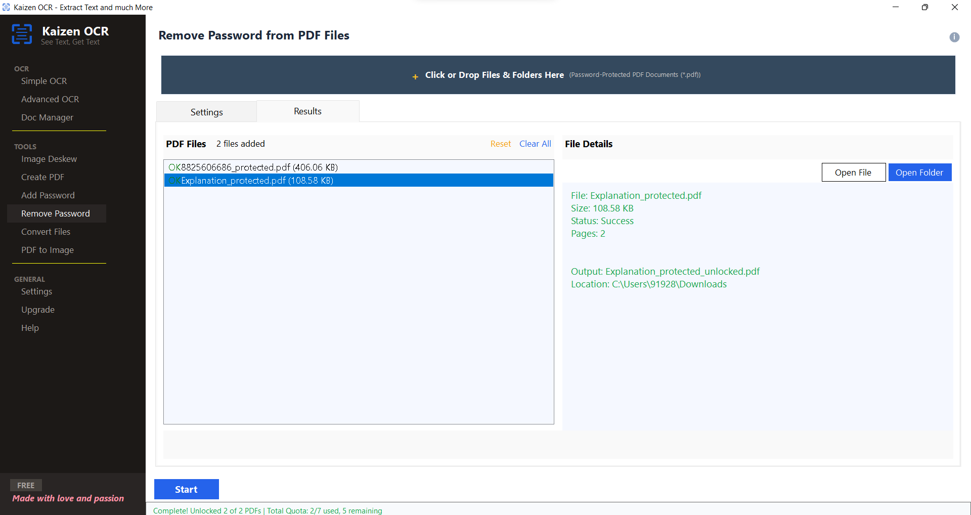
Task: Click the Reset link
Action: (500, 143)
